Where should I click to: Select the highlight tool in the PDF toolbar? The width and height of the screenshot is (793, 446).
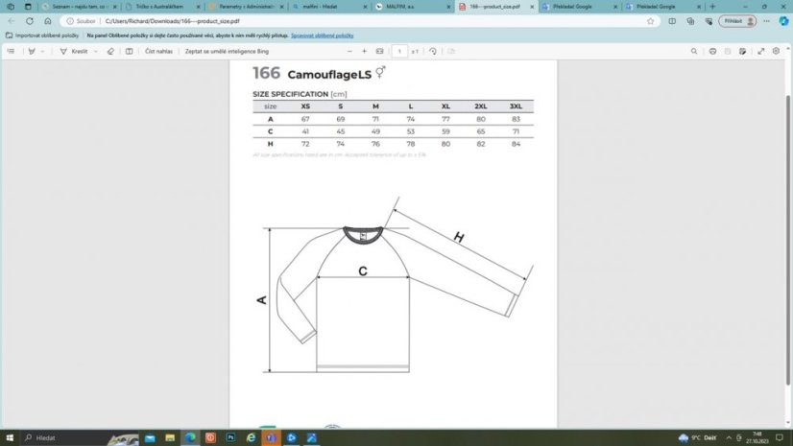(32, 51)
